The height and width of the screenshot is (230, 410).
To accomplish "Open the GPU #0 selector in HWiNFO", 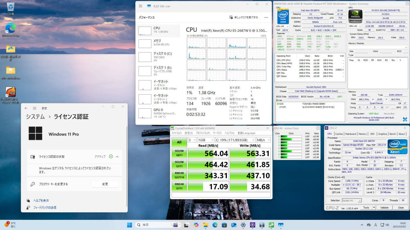I will click(355, 26).
